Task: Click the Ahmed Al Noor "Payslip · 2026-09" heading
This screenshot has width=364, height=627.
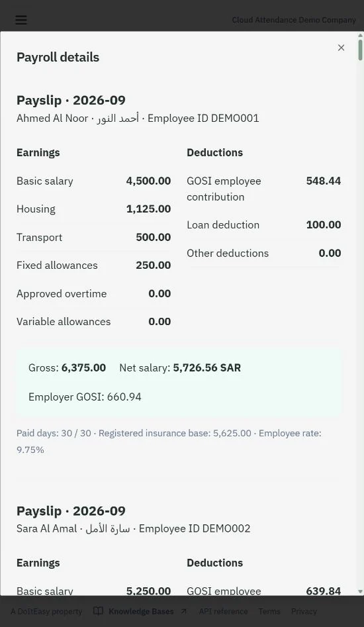Action: coord(71,100)
